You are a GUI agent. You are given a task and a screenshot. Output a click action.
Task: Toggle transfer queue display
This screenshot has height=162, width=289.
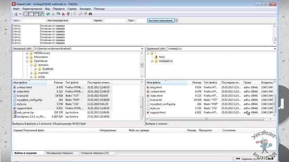click(42, 14)
